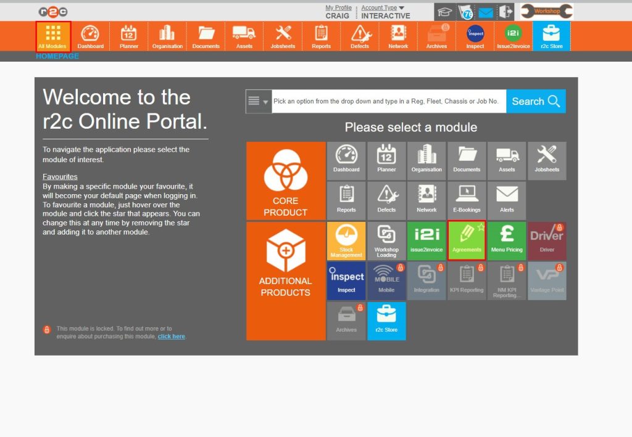Open Planner from the orange top navigation bar
The image size is (632, 437).
tap(129, 36)
